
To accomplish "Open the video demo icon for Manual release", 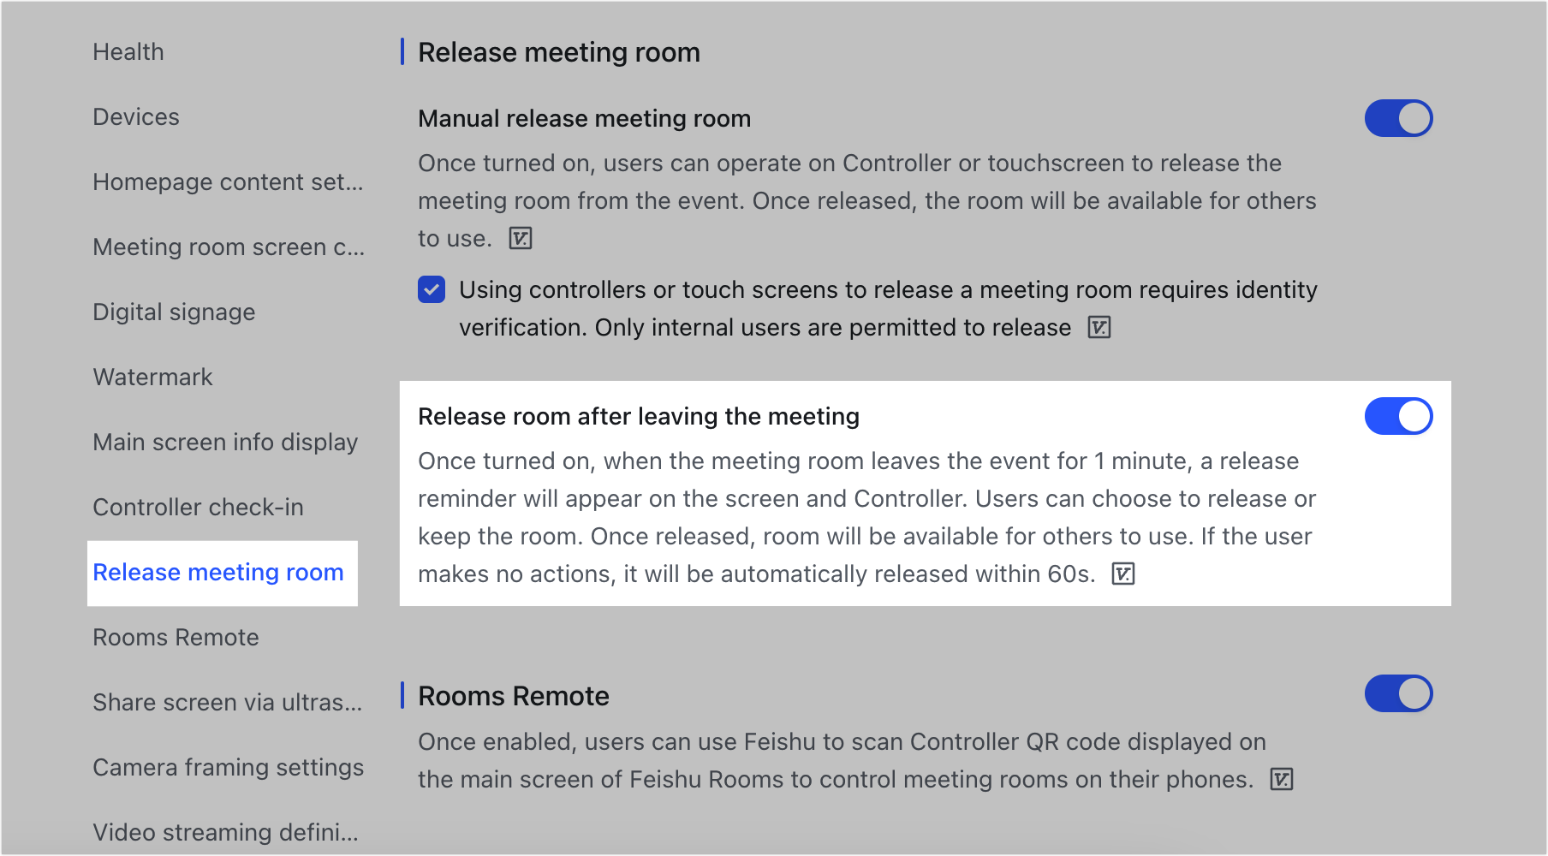I will (520, 239).
